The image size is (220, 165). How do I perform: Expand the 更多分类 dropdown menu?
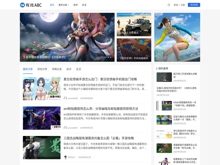coord(64,5)
